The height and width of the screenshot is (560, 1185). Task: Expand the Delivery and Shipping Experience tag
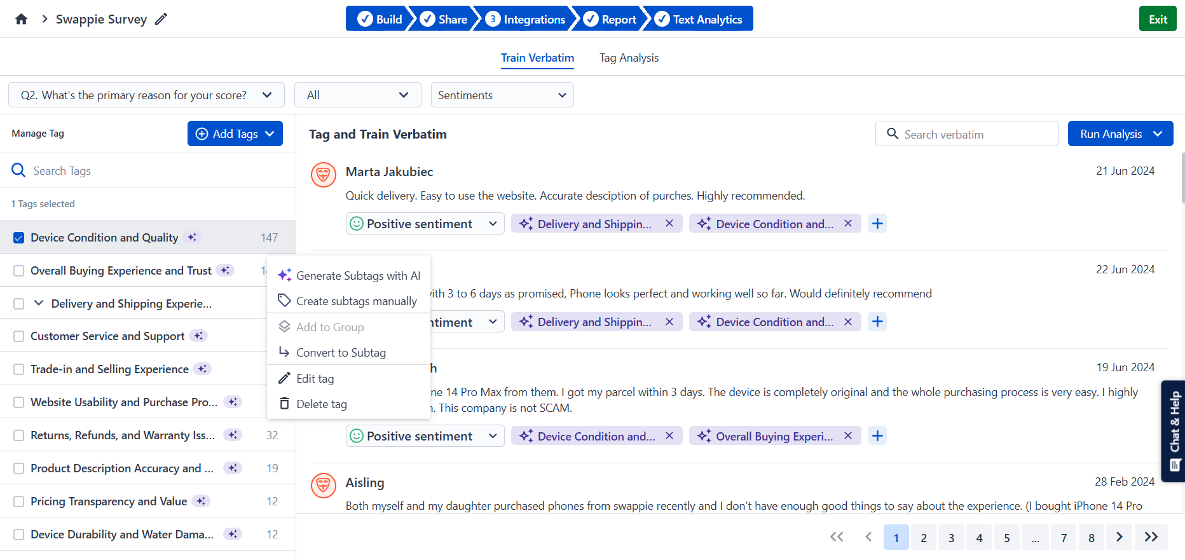pyautogui.click(x=39, y=303)
